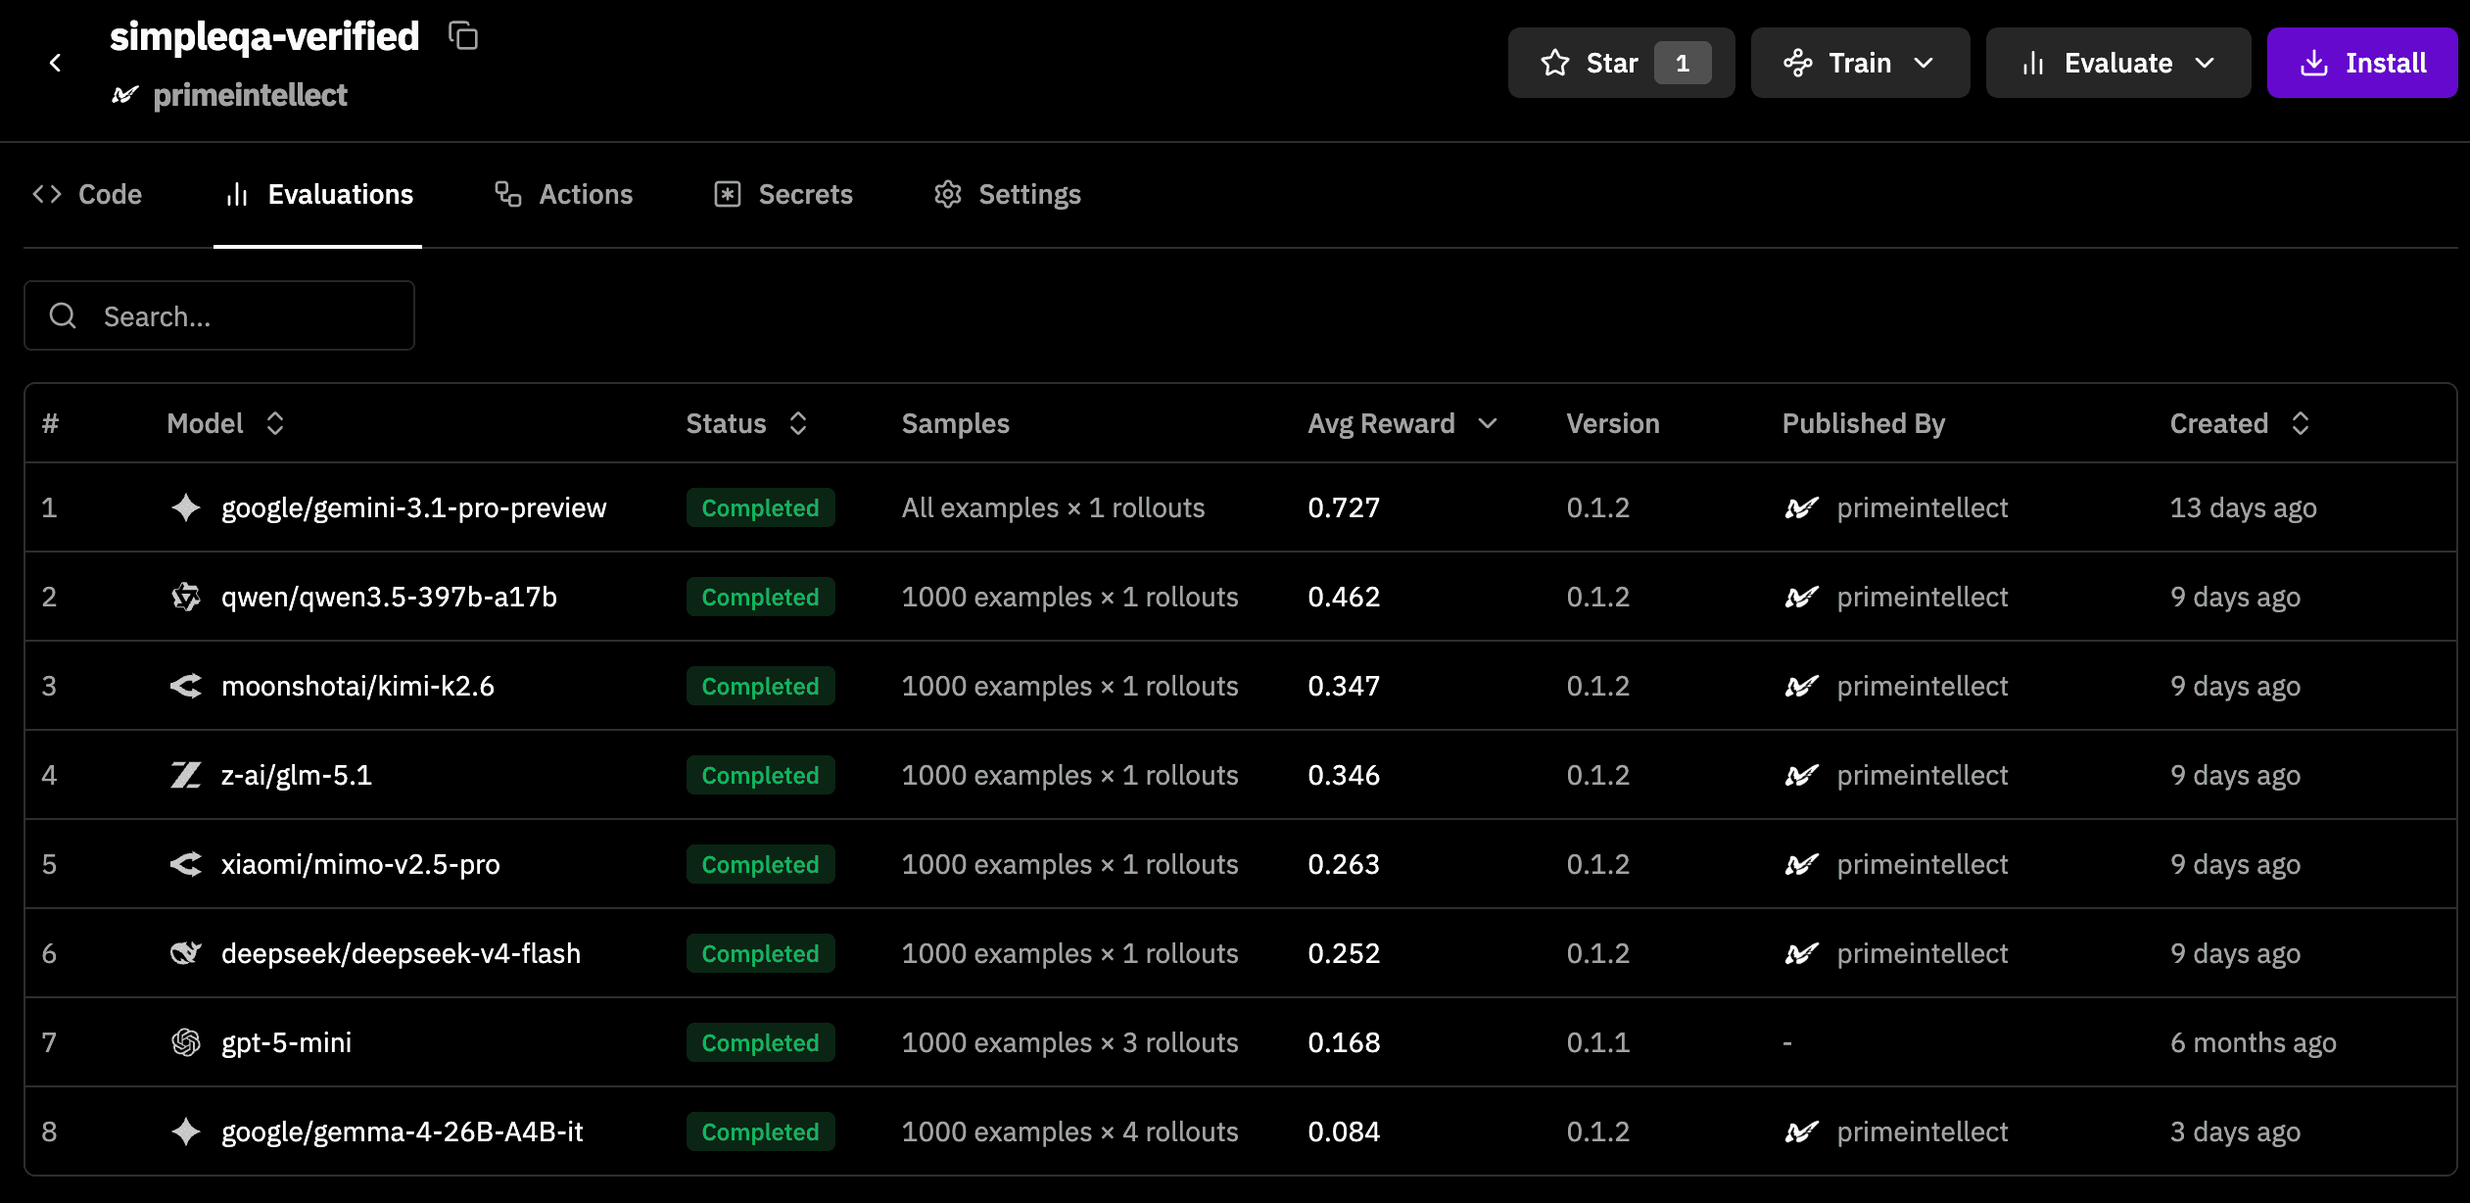
Task: Focus the Search input field
Action: [219, 315]
